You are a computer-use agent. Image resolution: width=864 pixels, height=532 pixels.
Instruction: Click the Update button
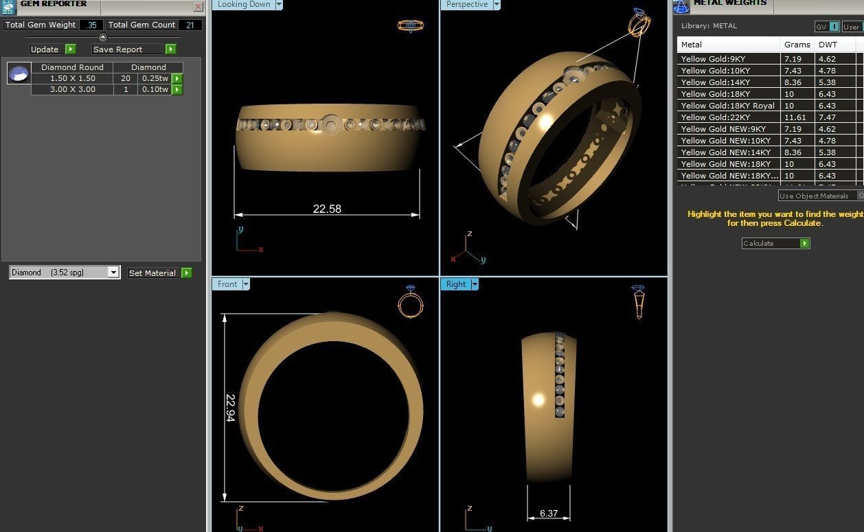(47, 49)
